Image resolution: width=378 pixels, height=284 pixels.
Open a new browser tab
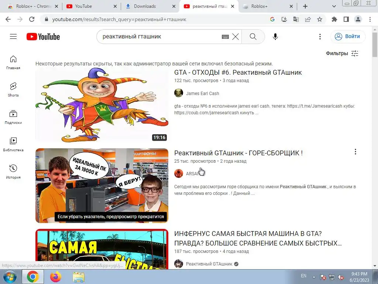pyautogui.click(x=305, y=6)
